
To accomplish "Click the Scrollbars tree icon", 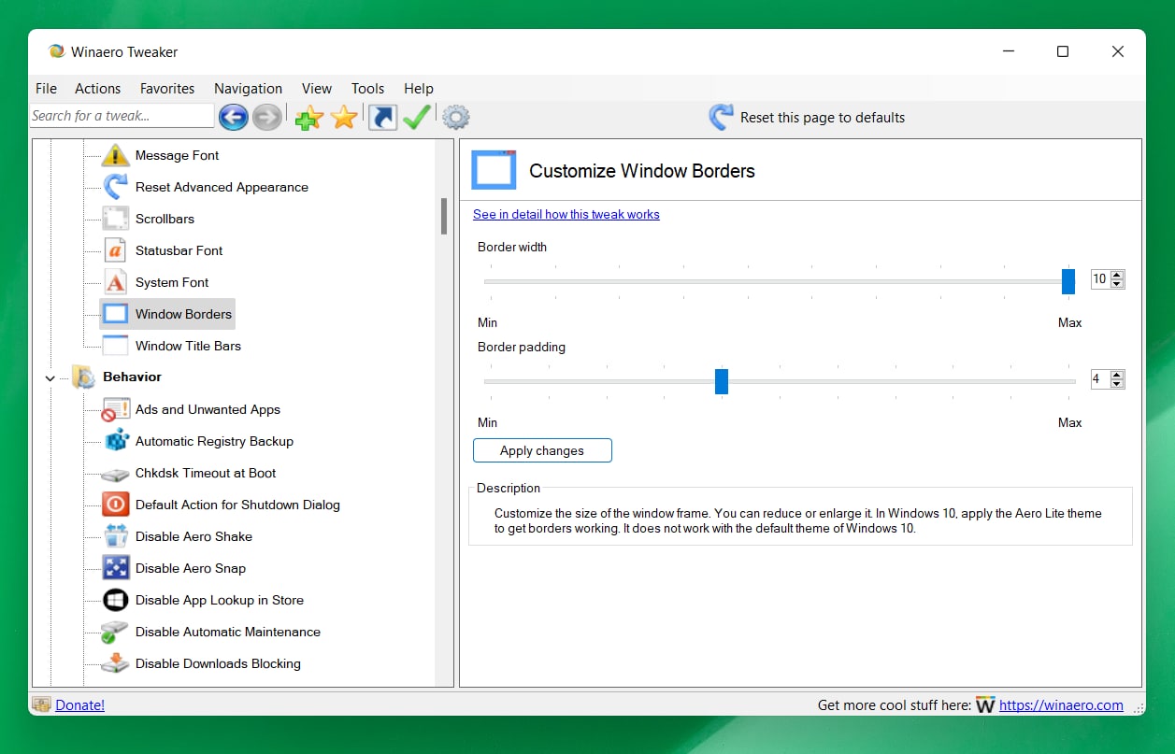I will pos(115,219).
